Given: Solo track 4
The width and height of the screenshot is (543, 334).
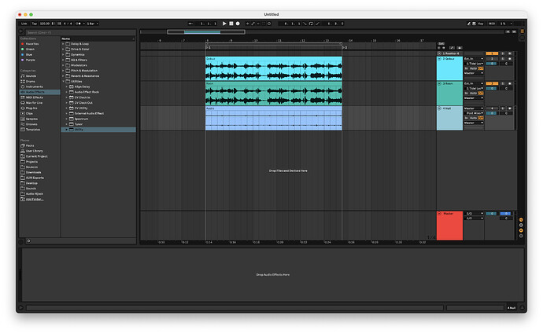Looking at the screenshot, I should tap(503, 108).
